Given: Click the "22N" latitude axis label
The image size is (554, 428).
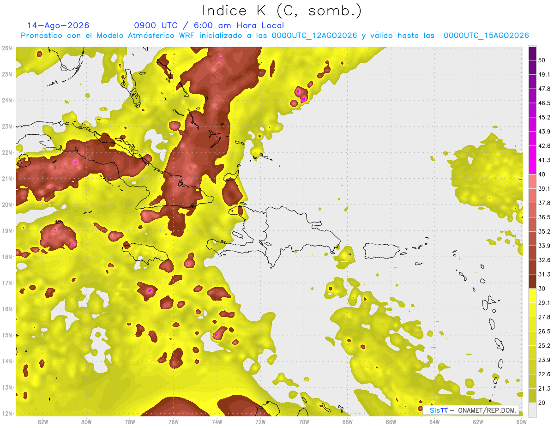Looking at the screenshot, I should (x=7, y=152).
